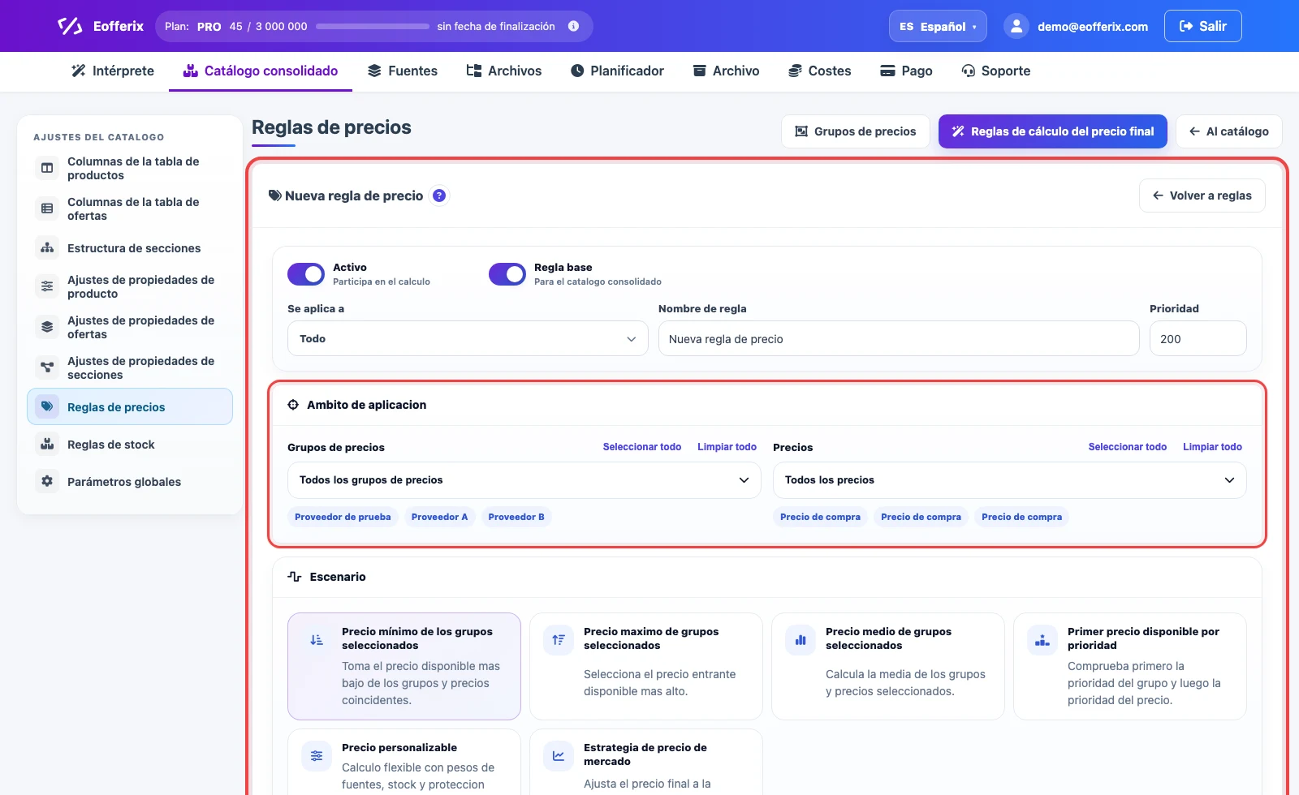Click the plan info icon in header
Viewport: 1299px width, 795px height.
[573, 26]
